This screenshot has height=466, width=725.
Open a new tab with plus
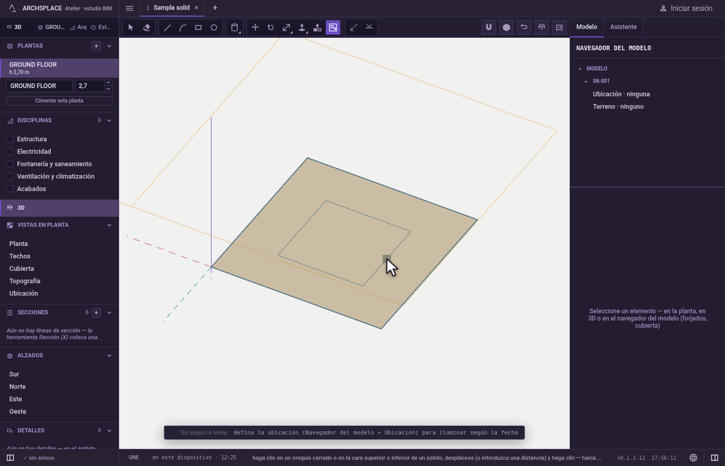point(215,8)
